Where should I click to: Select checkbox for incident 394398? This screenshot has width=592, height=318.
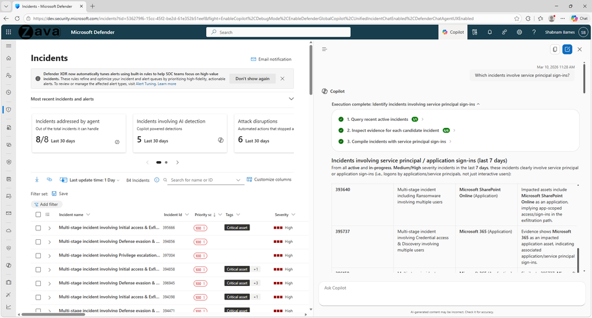point(38,297)
